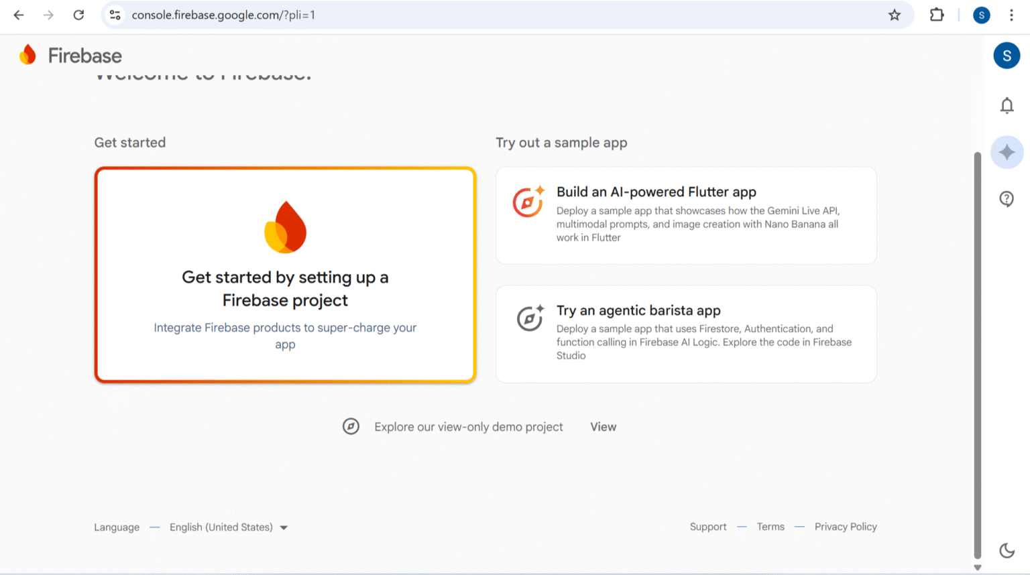Screen dimensions: 1030x575
Task: Select the Try an agentic barista app card
Action: tap(685, 334)
